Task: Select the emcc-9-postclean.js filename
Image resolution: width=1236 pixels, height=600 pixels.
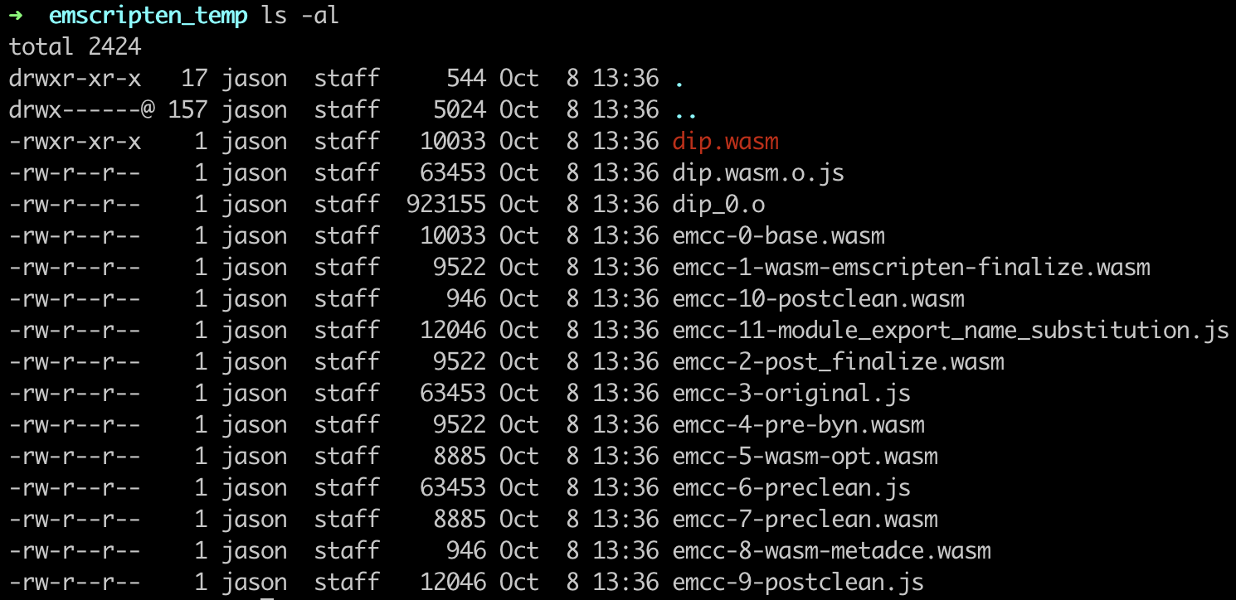Action: point(798,583)
